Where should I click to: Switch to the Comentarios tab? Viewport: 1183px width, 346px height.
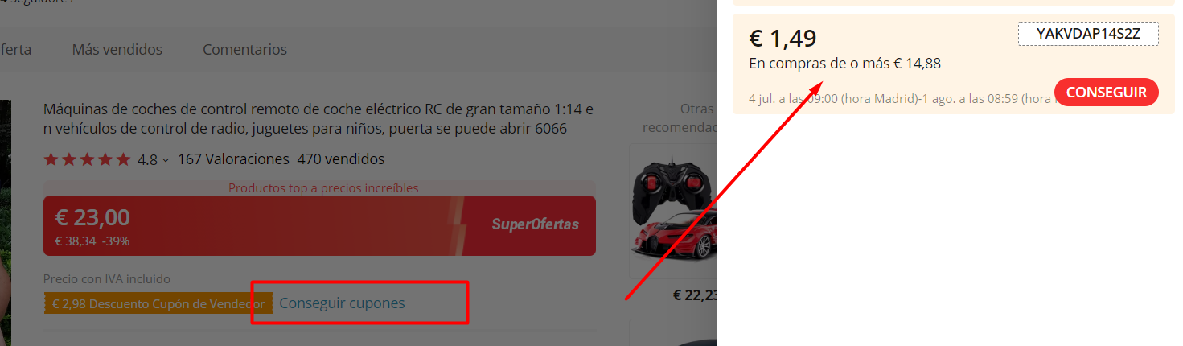pyautogui.click(x=244, y=50)
